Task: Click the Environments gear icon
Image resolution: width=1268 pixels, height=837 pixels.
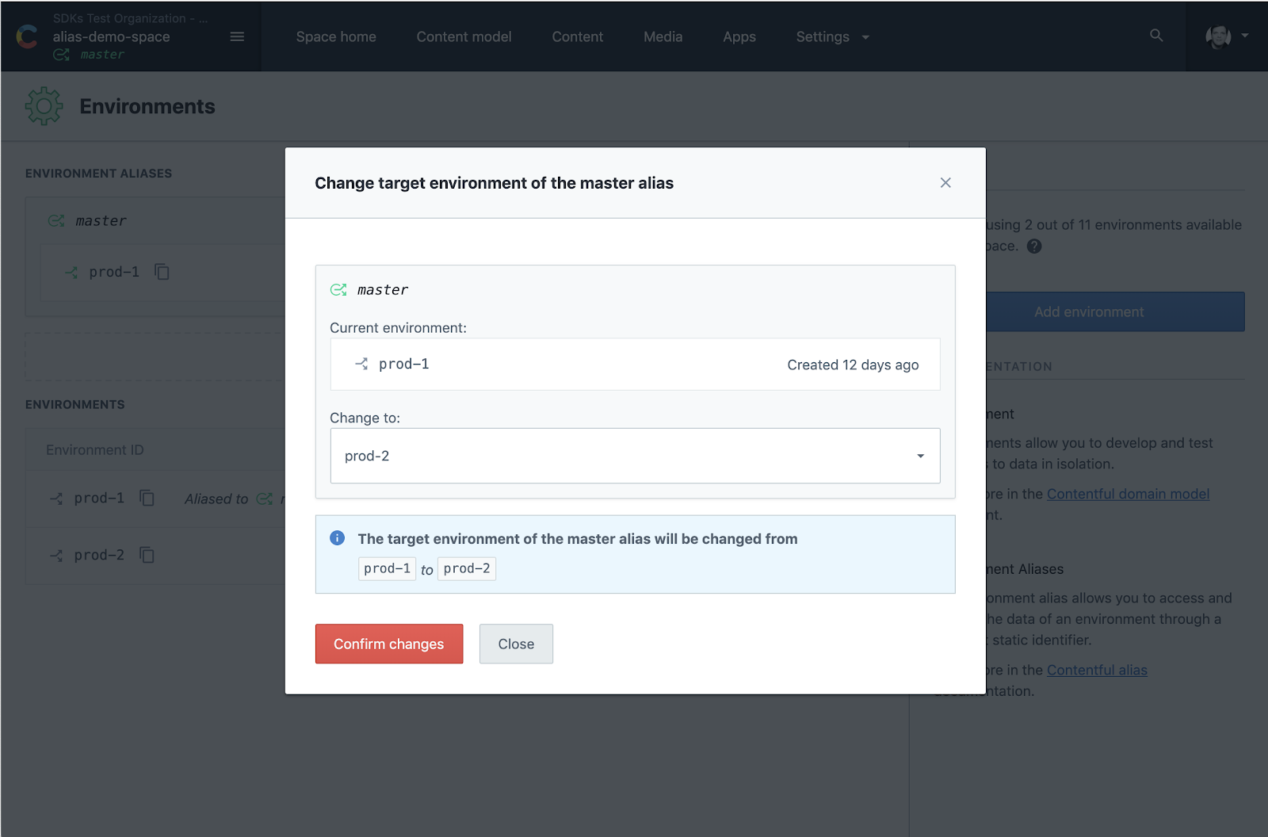Action: coord(44,106)
